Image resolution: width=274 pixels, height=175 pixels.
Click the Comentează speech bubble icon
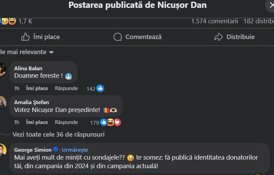[x=117, y=37]
